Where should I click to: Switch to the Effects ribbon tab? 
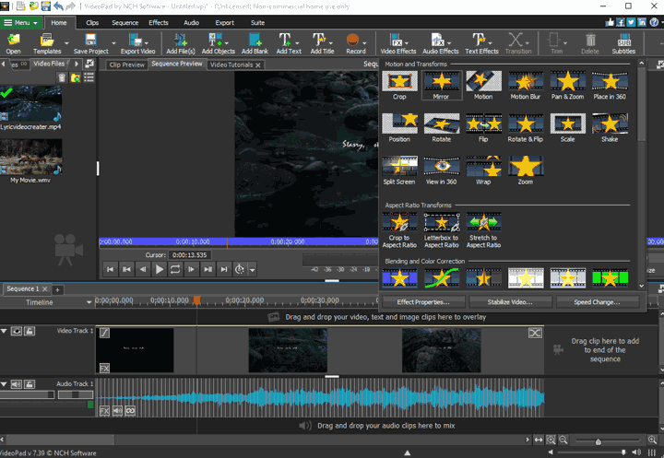click(159, 21)
